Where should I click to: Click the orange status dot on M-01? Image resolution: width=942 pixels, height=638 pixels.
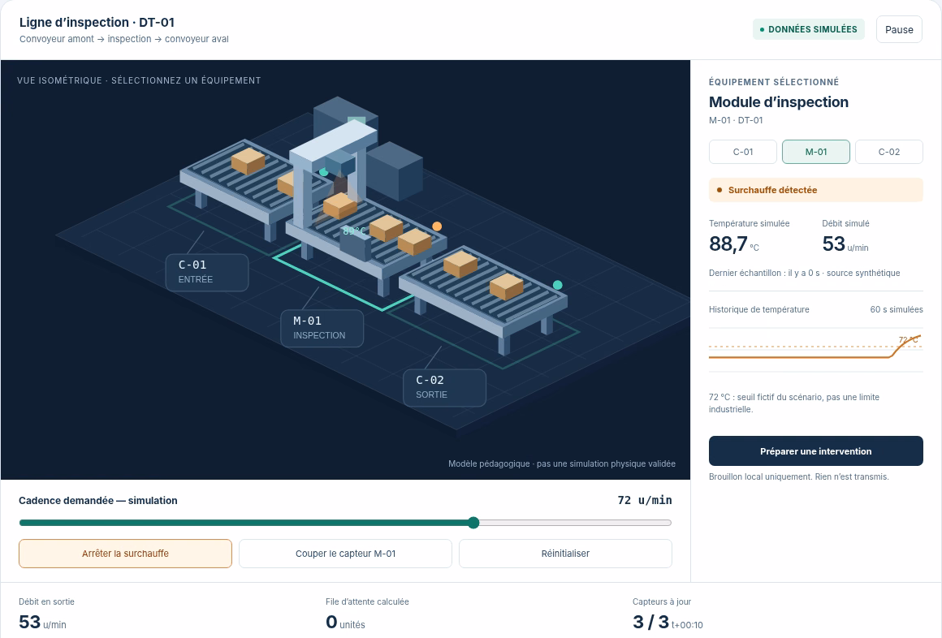click(437, 226)
